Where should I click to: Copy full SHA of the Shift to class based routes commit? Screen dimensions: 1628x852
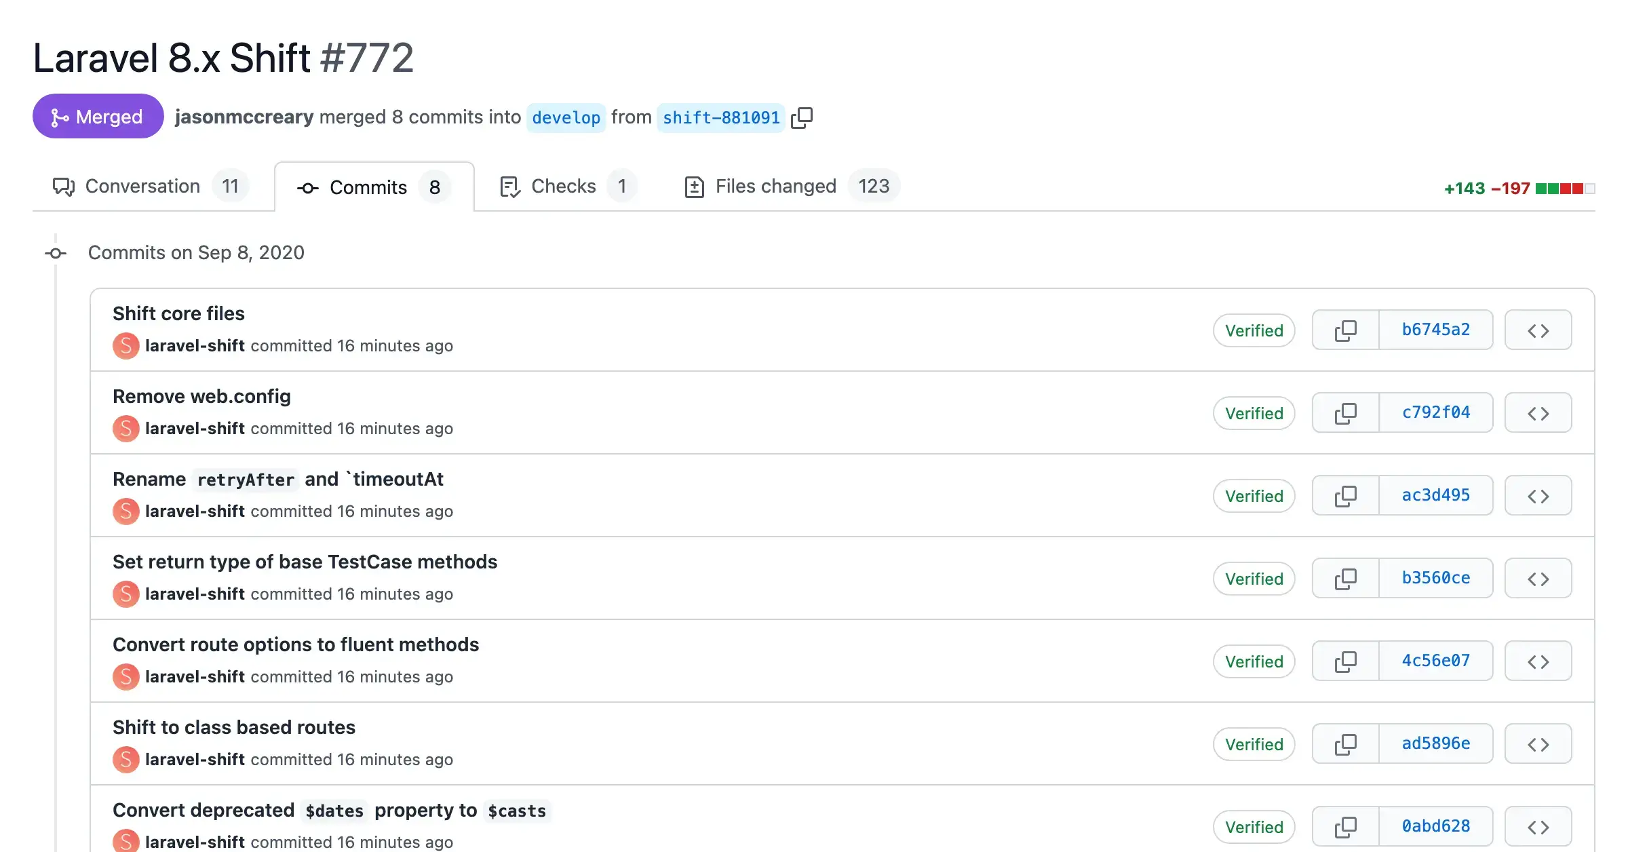(x=1345, y=743)
